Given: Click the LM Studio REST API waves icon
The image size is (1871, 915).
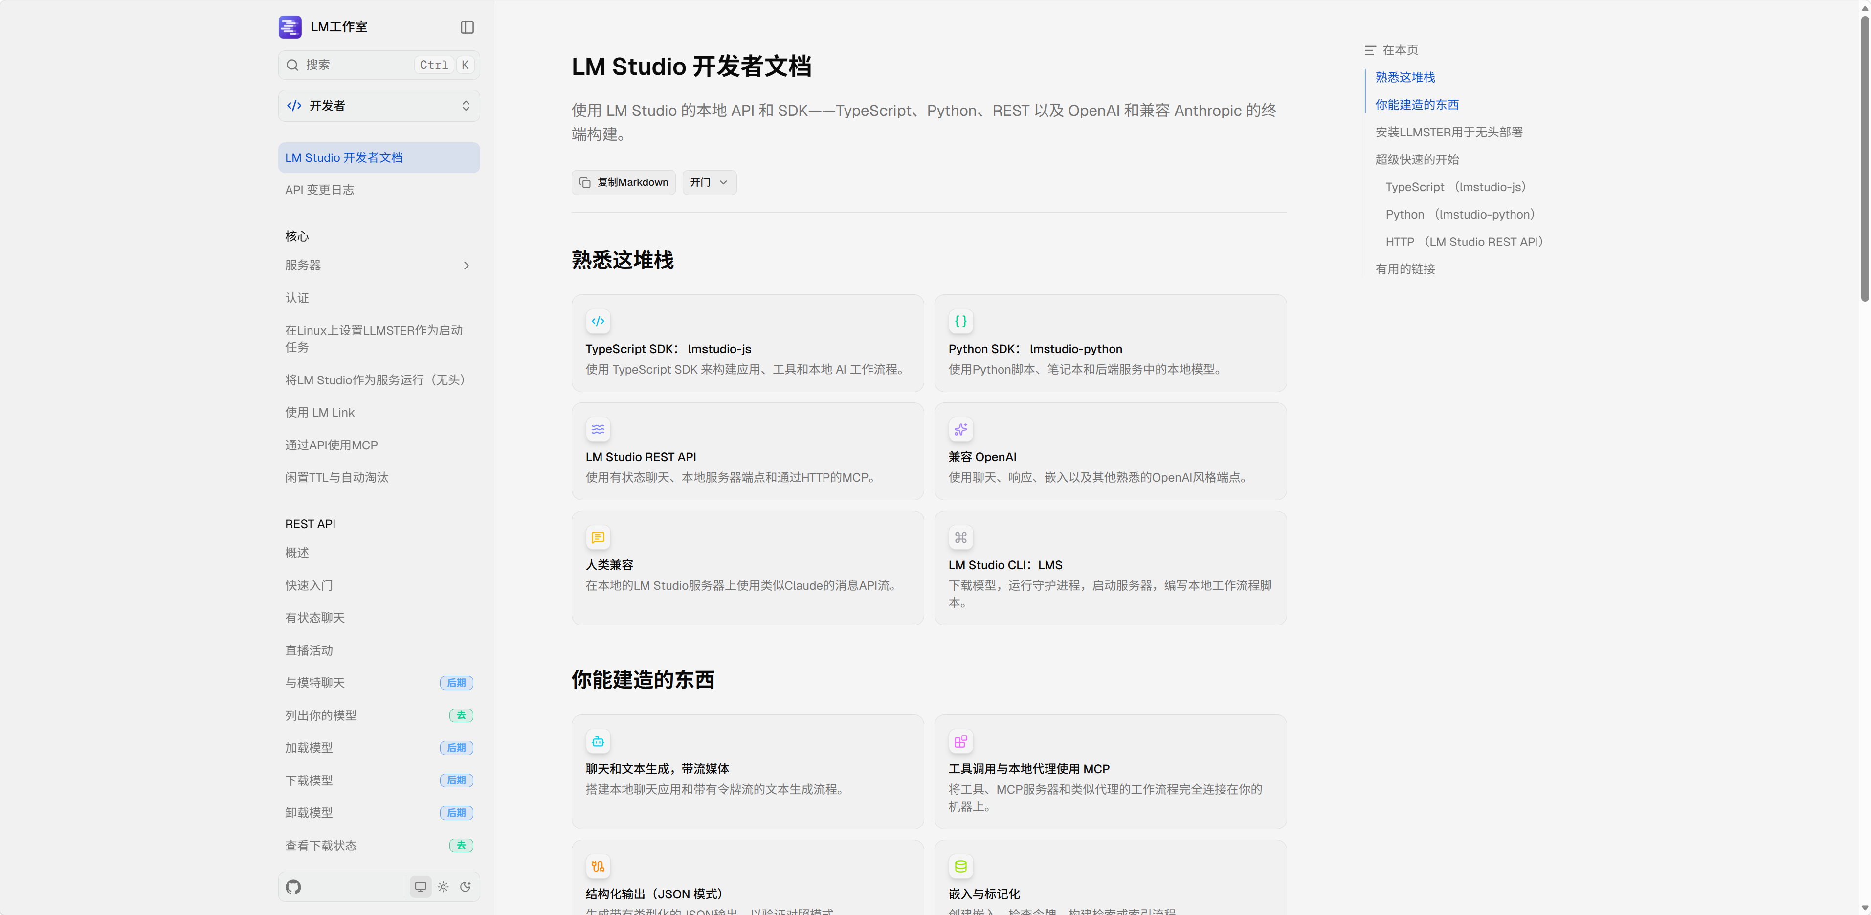Looking at the screenshot, I should 598,429.
